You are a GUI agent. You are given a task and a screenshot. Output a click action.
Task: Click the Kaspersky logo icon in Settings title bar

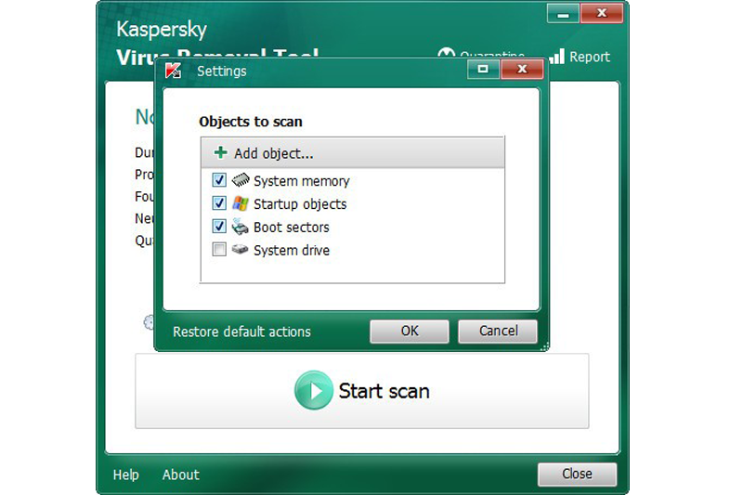pos(174,72)
